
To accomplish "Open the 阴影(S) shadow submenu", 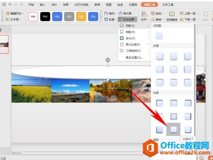I will pos(134,26).
